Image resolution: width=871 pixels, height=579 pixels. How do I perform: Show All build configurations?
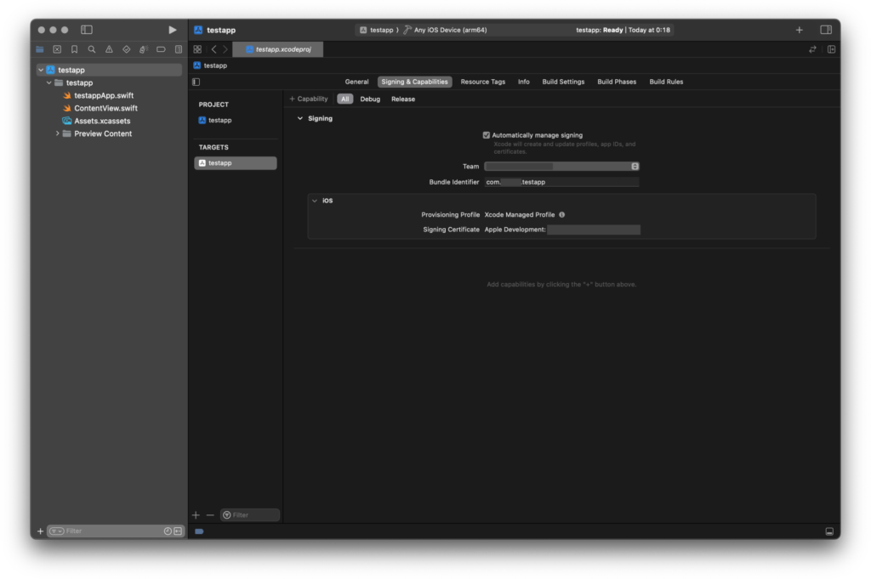pyautogui.click(x=345, y=99)
